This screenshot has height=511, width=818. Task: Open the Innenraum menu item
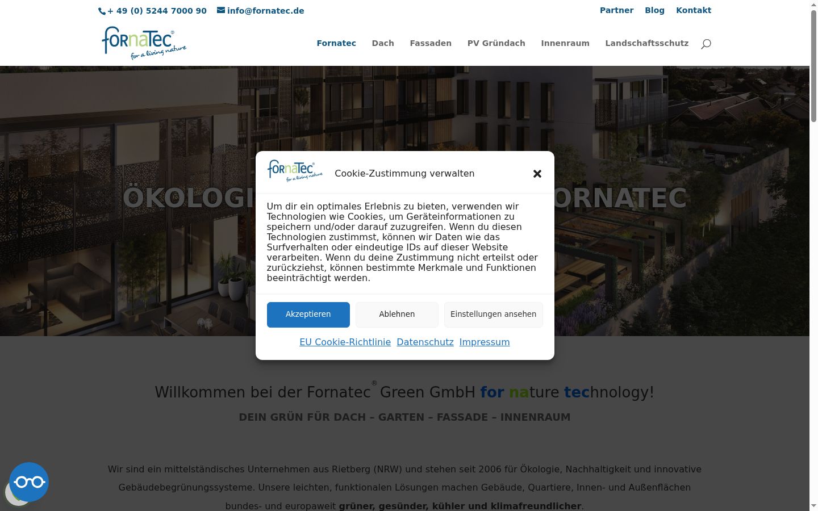(x=565, y=43)
